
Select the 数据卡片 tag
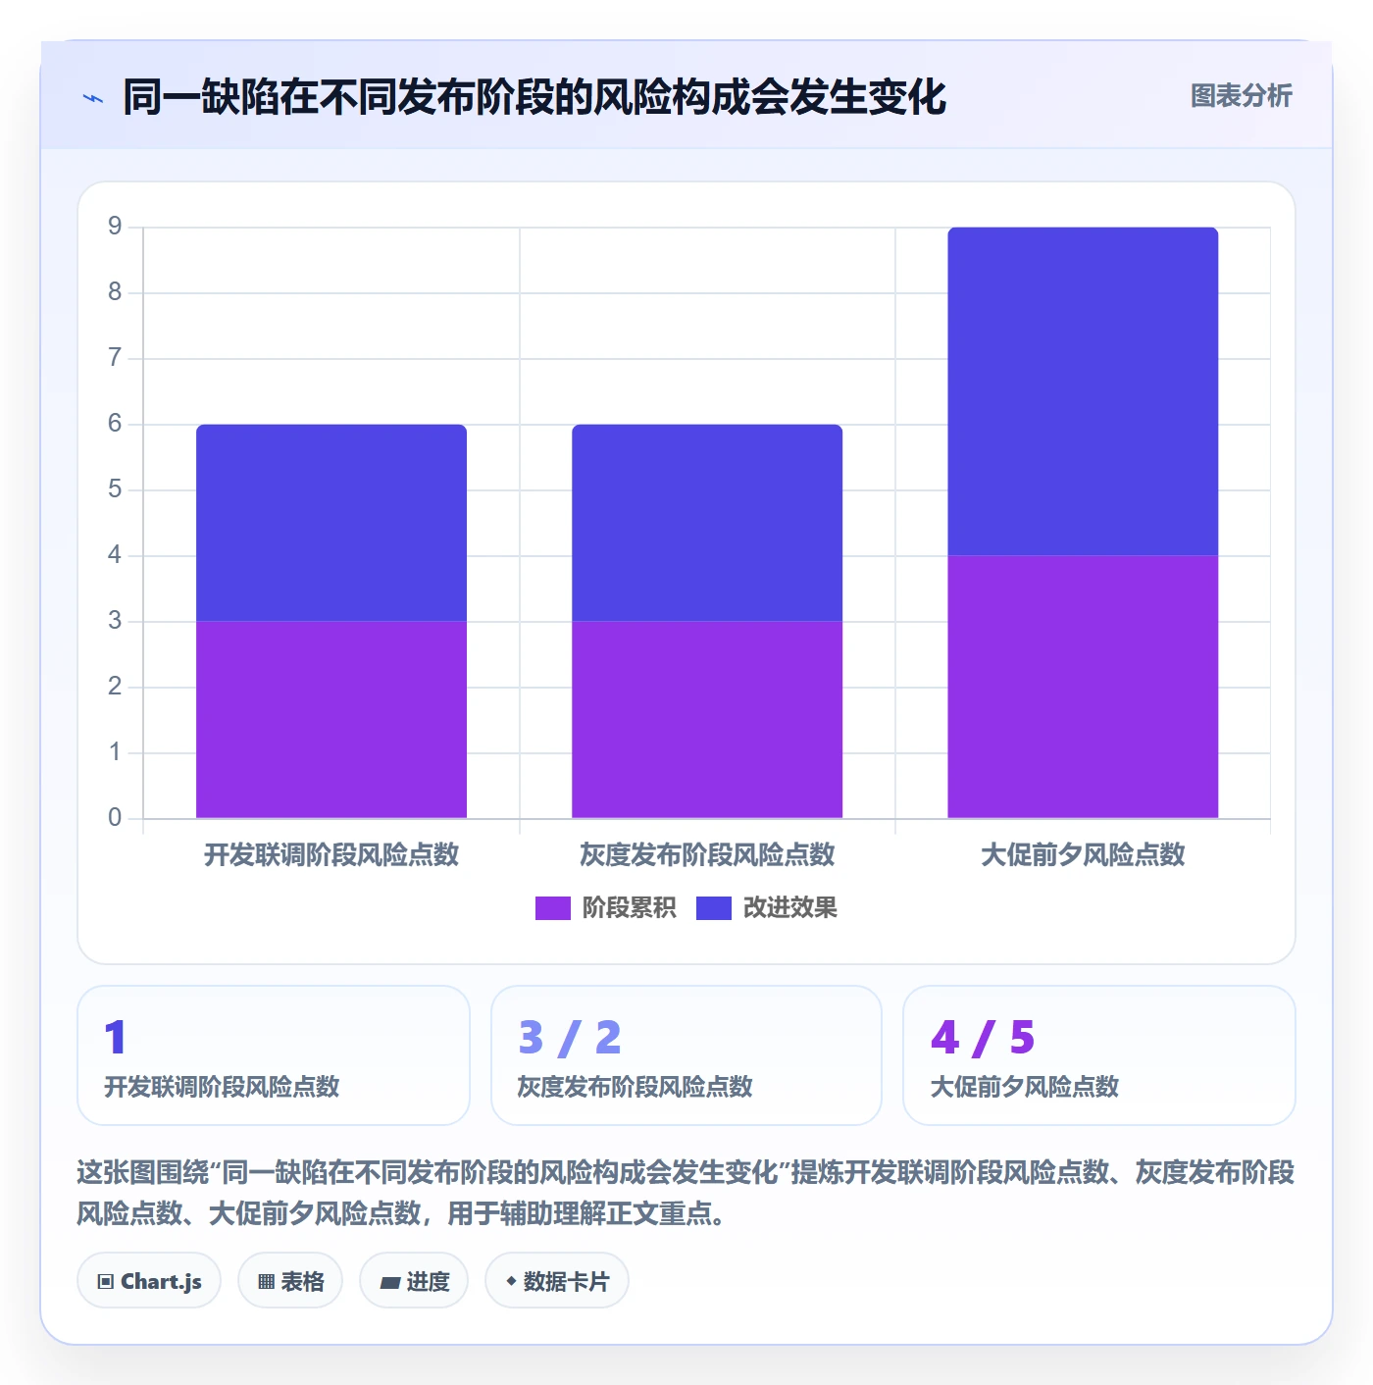point(557,1280)
